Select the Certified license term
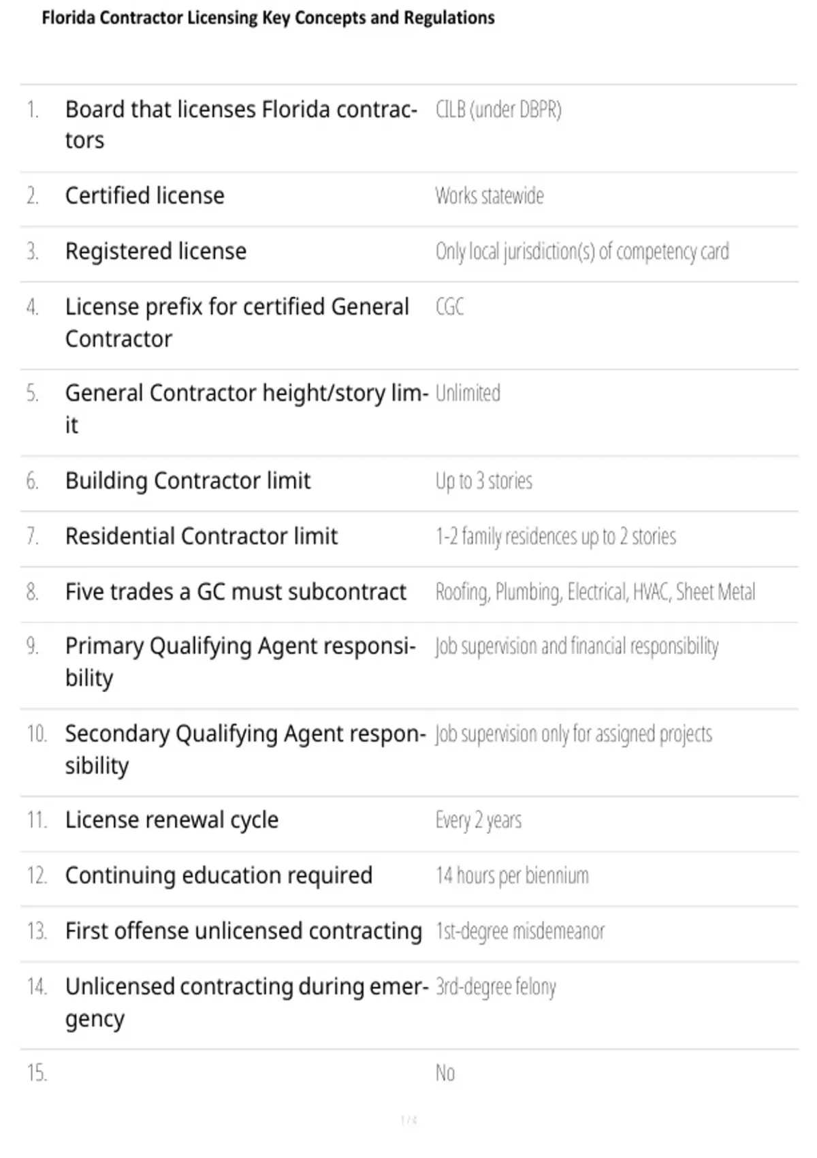Screen dimensions: 817x1158 [x=144, y=195]
